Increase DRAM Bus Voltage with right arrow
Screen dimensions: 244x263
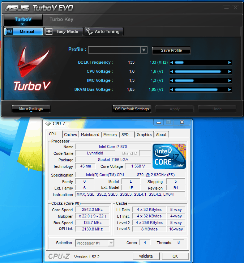[x=230, y=90]
